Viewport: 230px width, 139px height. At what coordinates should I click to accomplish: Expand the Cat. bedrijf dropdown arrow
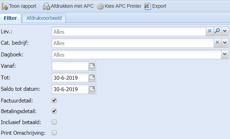point(225,43)
